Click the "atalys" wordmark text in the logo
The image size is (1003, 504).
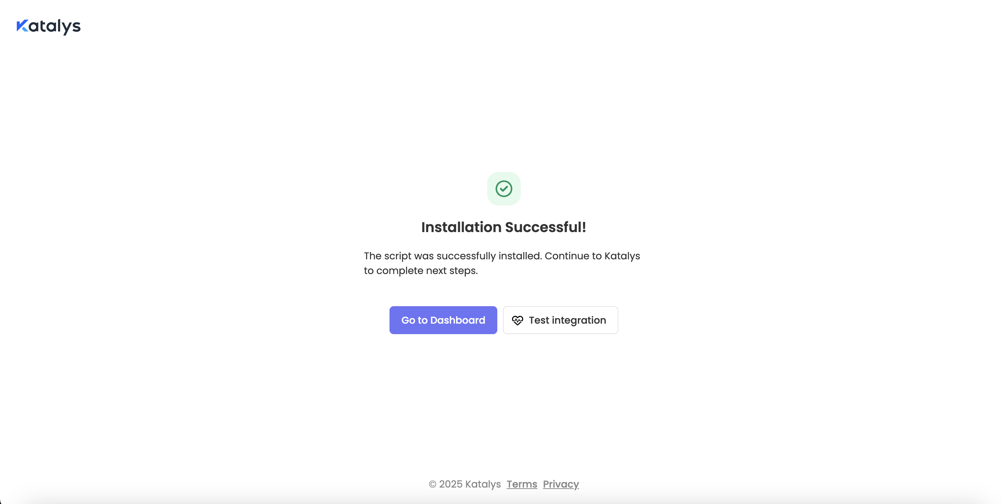pyautogui.click(x=55, y=27)
